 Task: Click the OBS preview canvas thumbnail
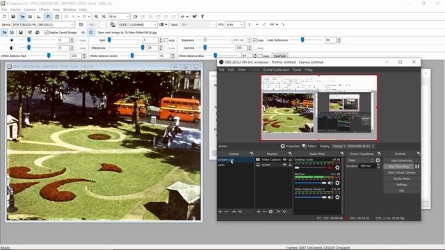pyautogui.click(x=319, y=108)
